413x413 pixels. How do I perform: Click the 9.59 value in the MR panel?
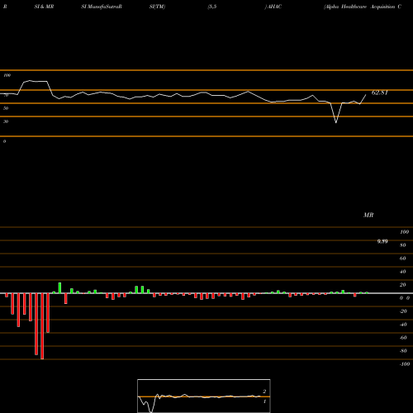click(x=382, y=241)
